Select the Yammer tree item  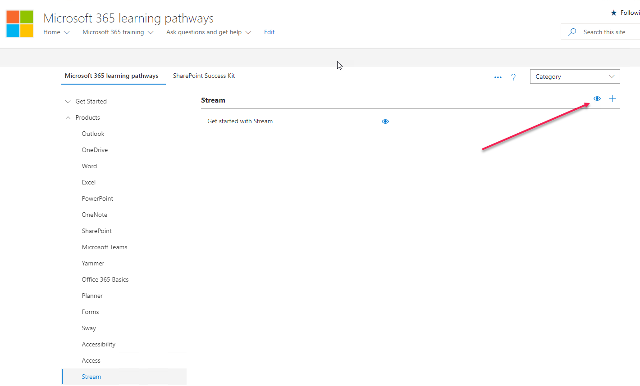pos(93,263)
